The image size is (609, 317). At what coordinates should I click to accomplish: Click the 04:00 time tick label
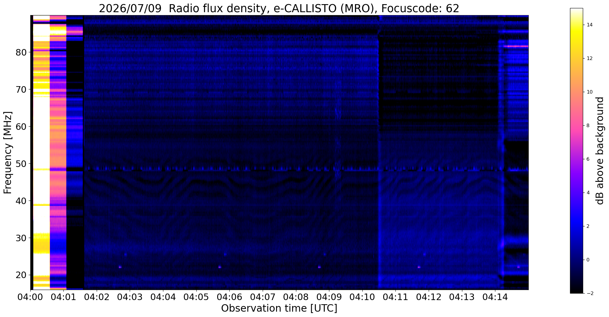pyautogui.click(x=30, y=297)
